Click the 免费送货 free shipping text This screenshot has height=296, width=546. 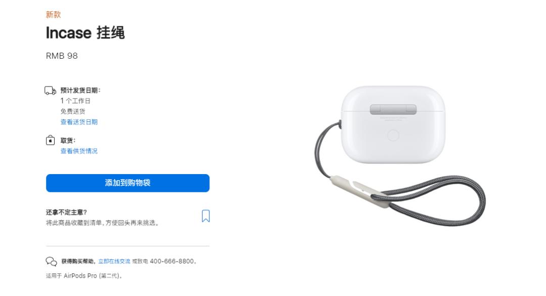pyautogui.click(x=73, y=111)
